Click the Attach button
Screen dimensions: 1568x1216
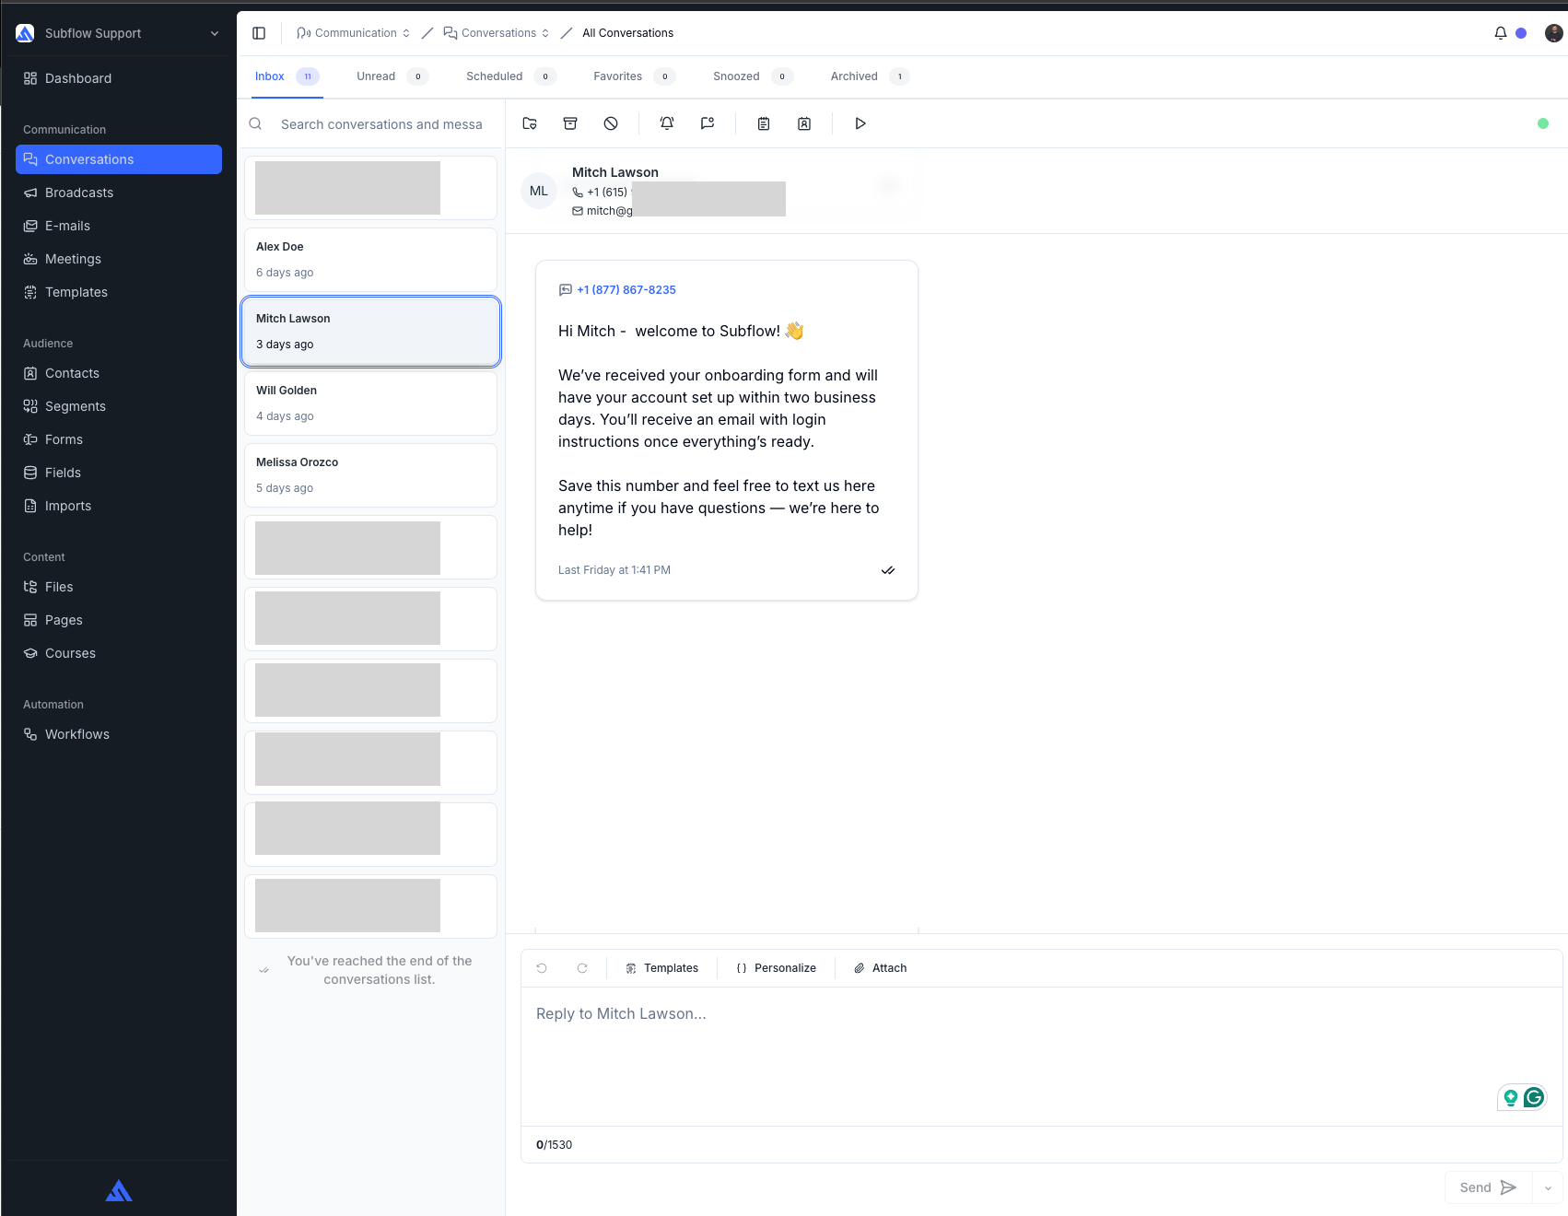click(881, 968)
